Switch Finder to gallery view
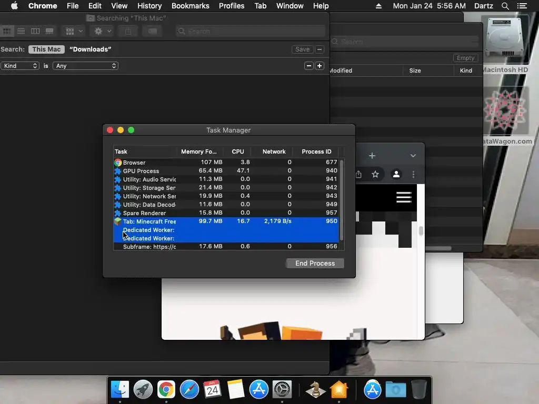539x404 pixels. pos(49,31)
